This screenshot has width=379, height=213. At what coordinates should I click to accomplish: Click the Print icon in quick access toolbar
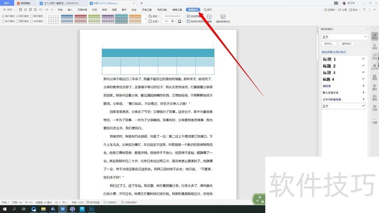coord(30,9)
